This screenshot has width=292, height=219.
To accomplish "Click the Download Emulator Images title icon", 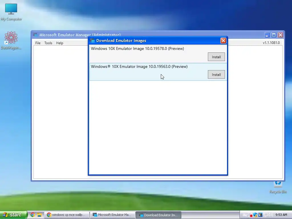I will (92, 40).
